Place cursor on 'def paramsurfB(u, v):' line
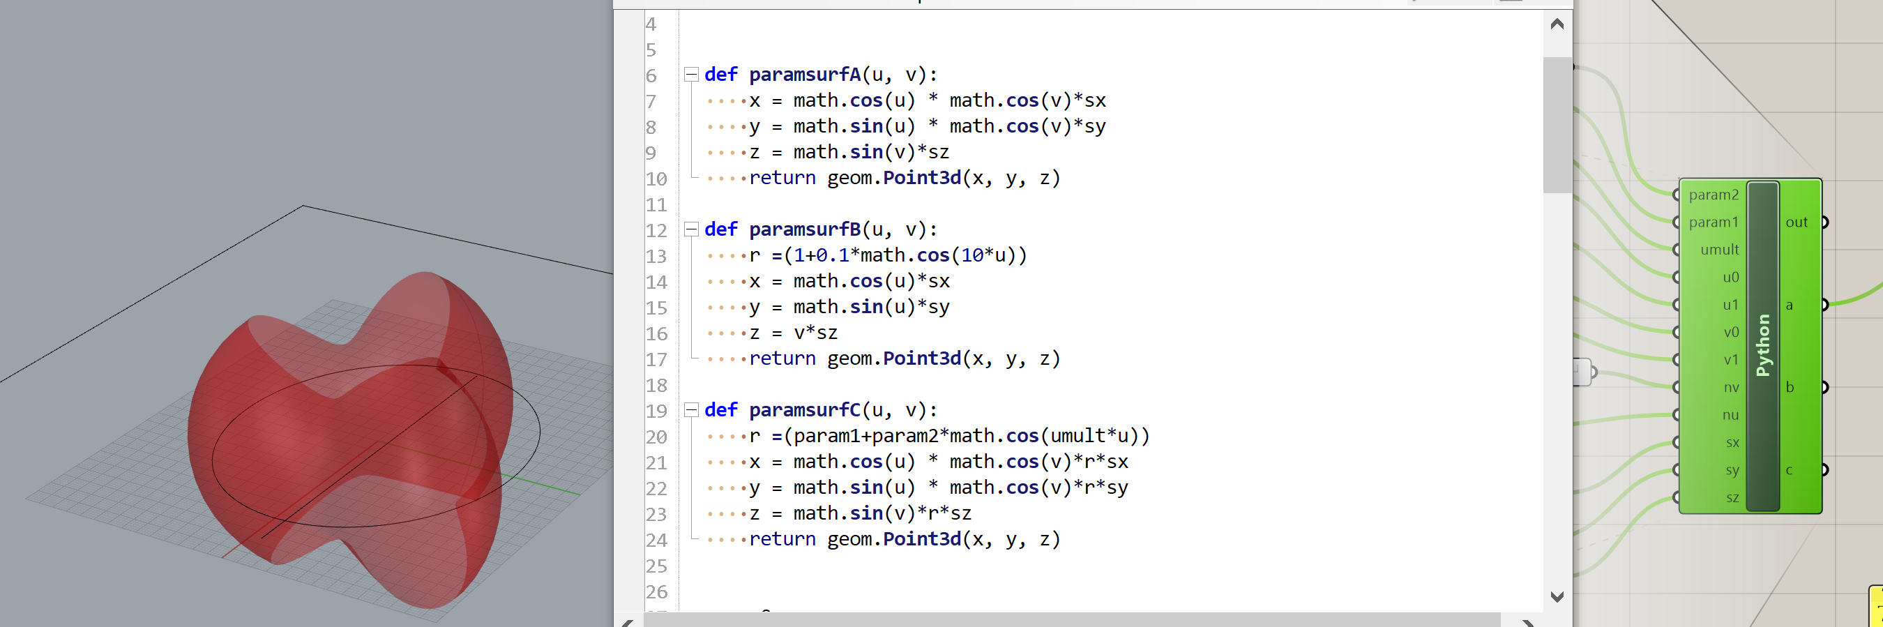1883x627 pixels. pyautogui.click(x=820, y=229)
